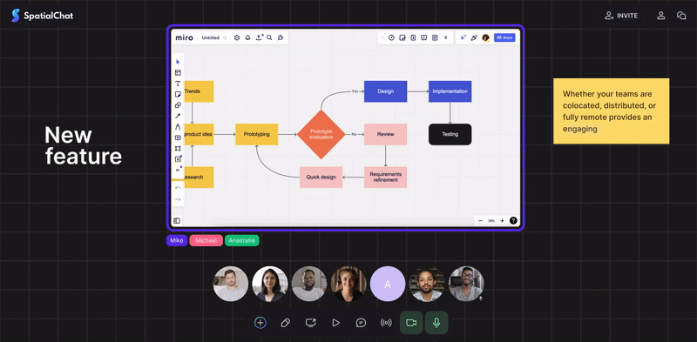Activate the broadcast megaphone icon
Screen dimensions: 697x342
click(x=386, y=323)
